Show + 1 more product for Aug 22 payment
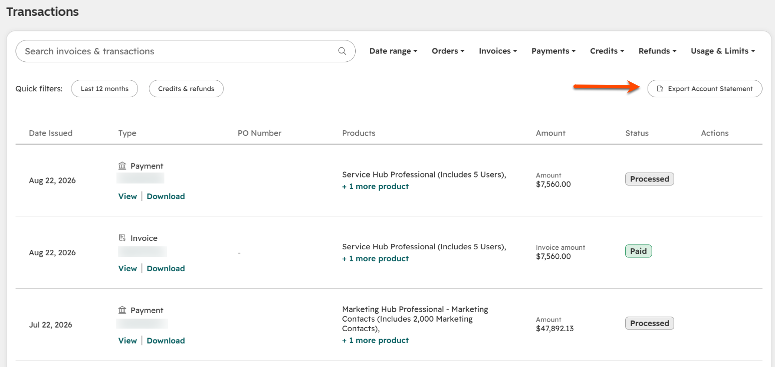Screen dimensions: 775x367 click(x=375, y=186)
